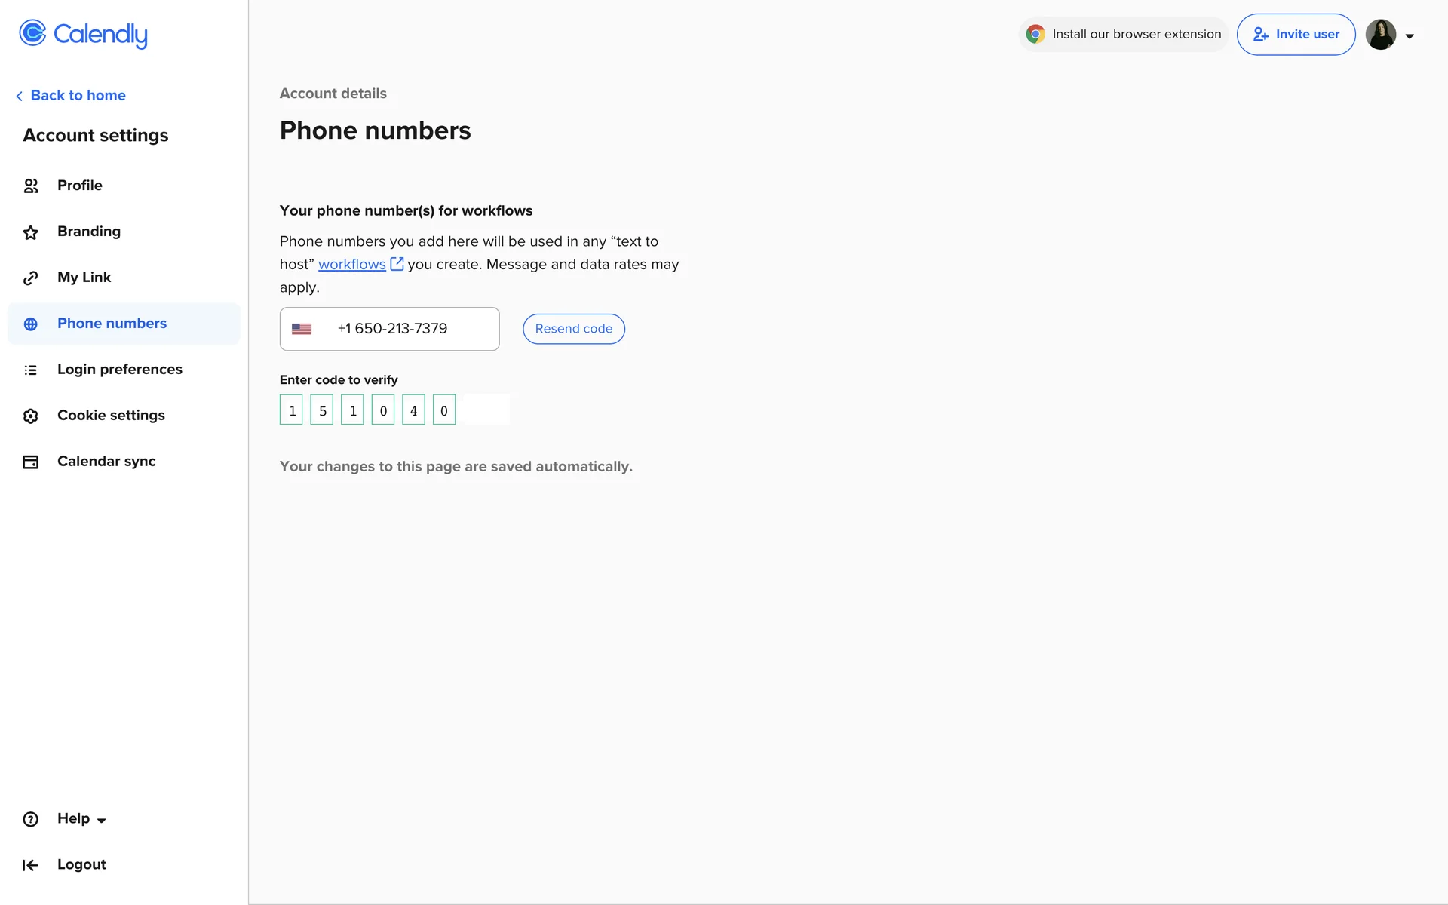Click the Profile people icon
This screenshot has width=1448, height=905.
click(31, 186)
